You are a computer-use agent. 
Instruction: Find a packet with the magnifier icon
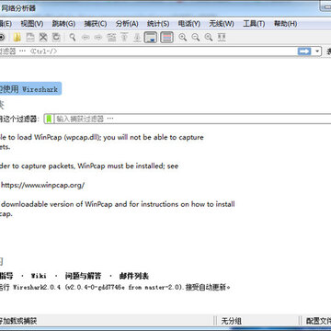73,38
